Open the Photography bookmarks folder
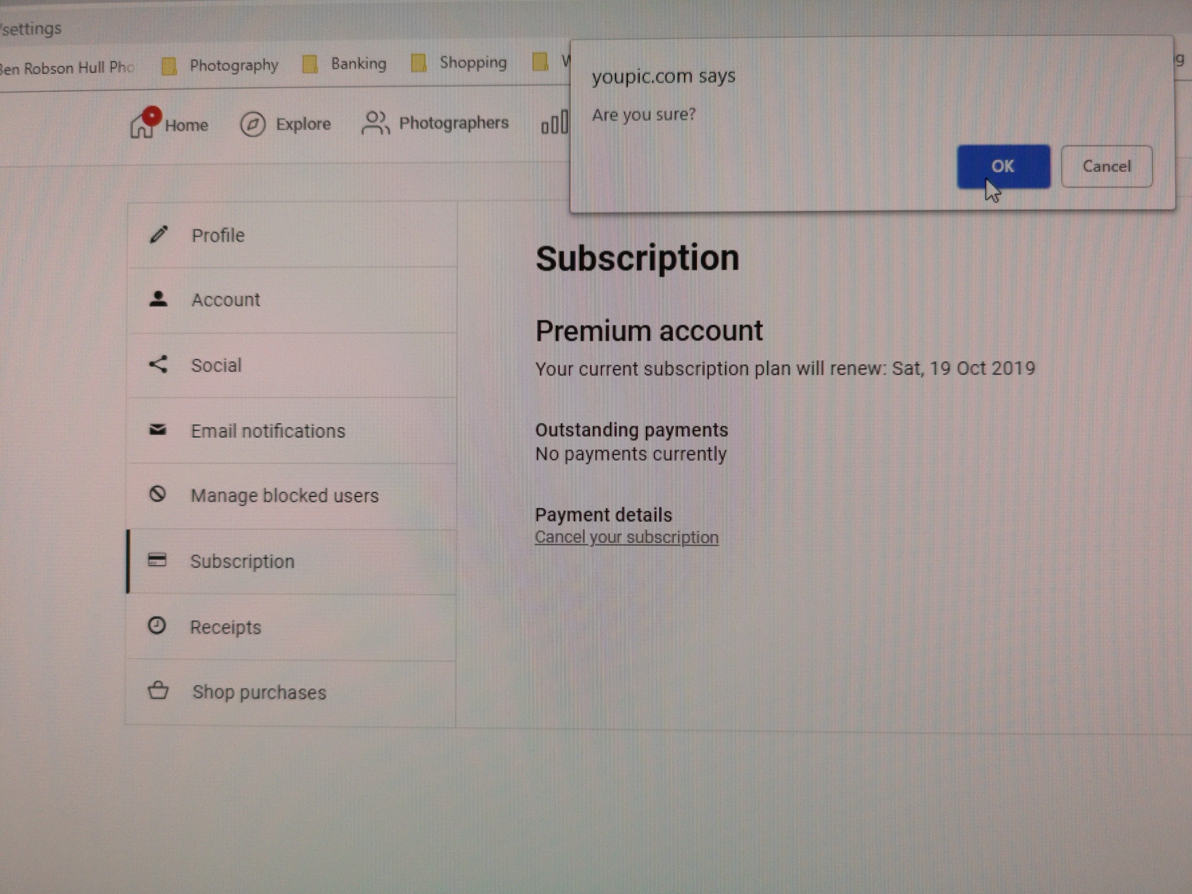1192x894 pixels. click(x=221, y=65)
